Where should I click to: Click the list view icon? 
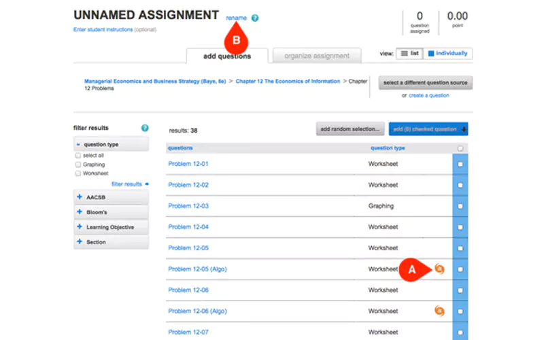[x=404, y=54]
